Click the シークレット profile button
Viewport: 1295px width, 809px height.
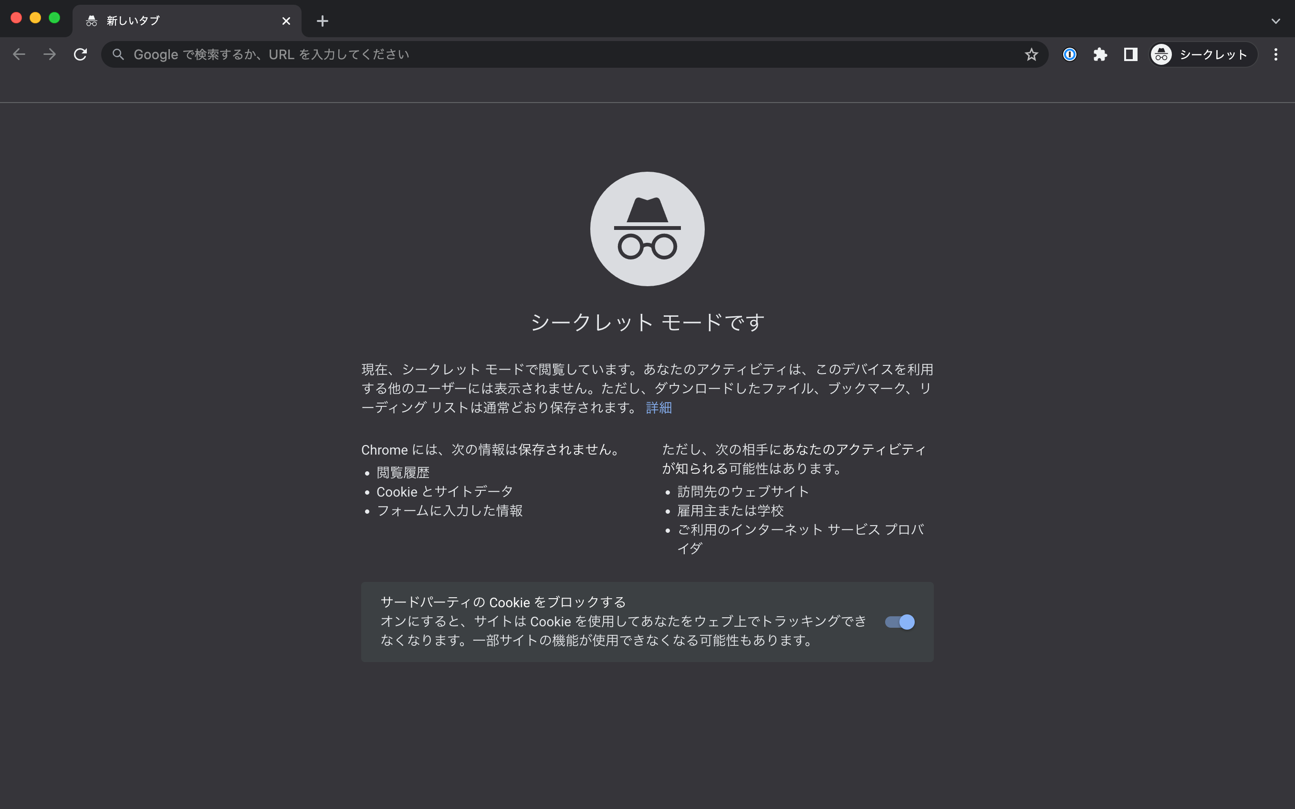[1203, 54]
